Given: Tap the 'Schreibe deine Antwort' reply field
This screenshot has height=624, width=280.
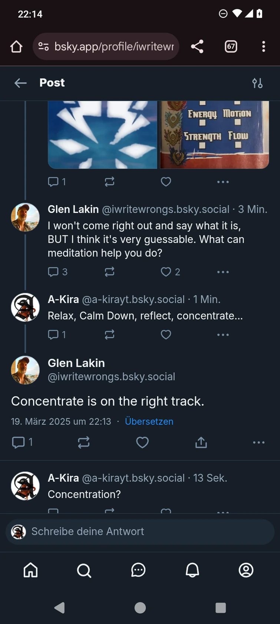Looking at the screenshot, I should (140, 531).
